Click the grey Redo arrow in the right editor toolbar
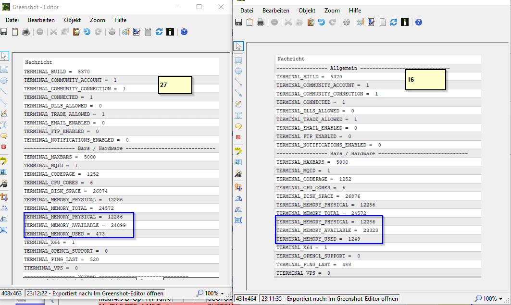Image resolution: width=511 pixels, height=305 pixels. [x=333, y=22]
